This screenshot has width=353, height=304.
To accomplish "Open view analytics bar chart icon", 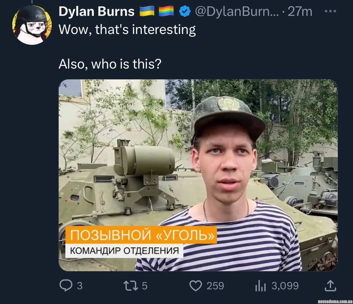I will click(x=260, y=286).
